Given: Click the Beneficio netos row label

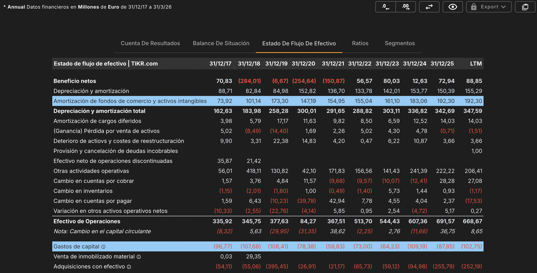Looking at the screenshot, I should click(x=75, y=81).
